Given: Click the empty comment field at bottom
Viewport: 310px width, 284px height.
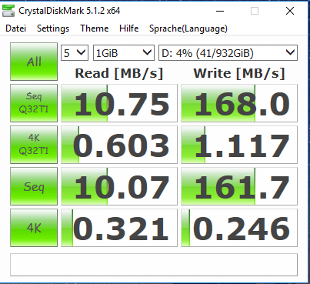Looking at the screenshot, I should point(154,265).
